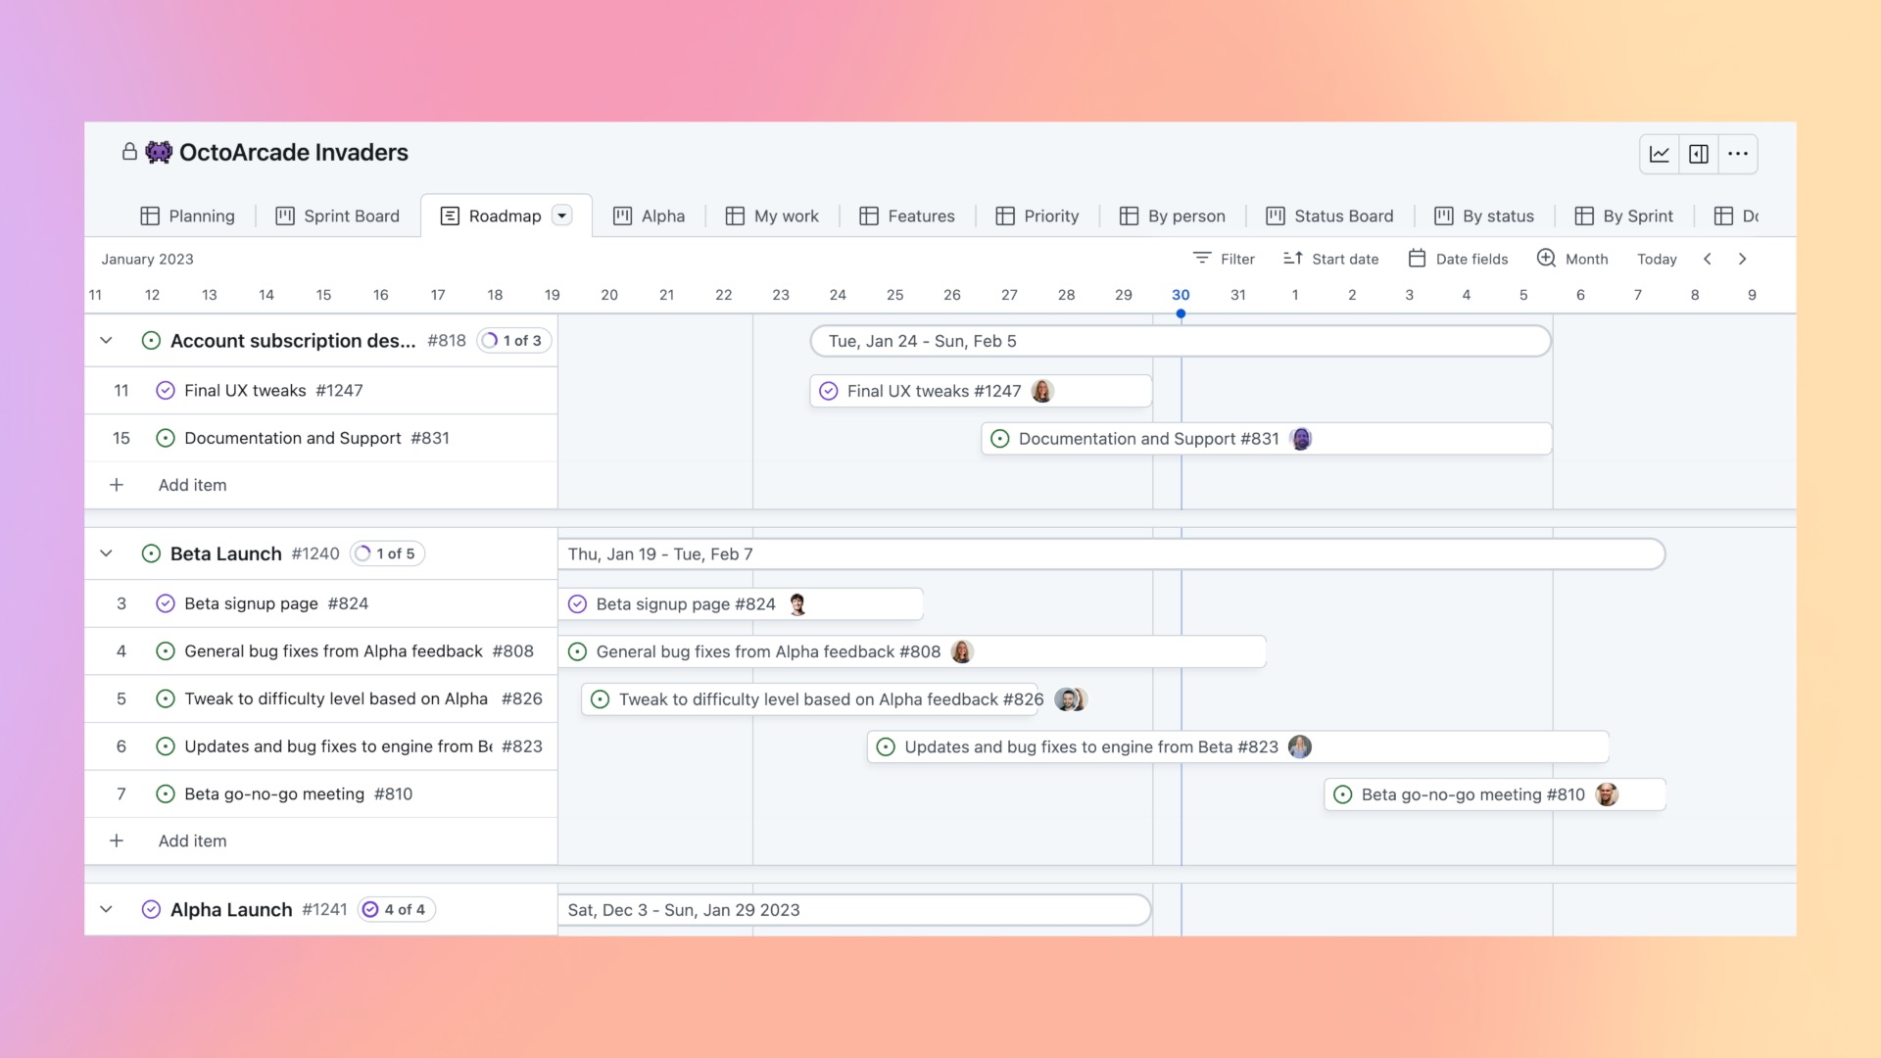Click the assignee avatar on Documentation and Support #831
The width and height of the screenshot is (1881, 1058).
click(x=1301, y=439)
